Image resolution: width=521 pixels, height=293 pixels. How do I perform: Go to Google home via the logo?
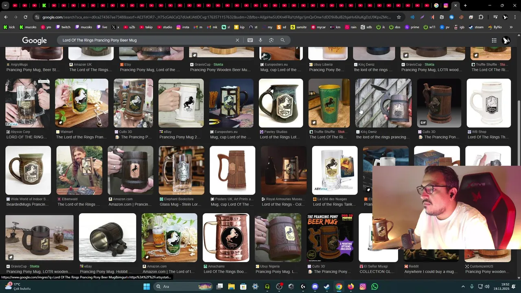[35, 41]
